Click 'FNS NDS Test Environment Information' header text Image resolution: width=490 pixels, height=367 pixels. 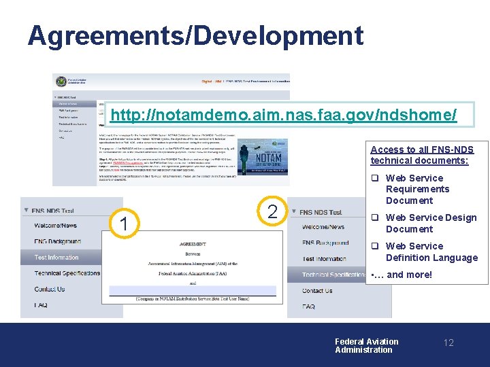[258, 81]
